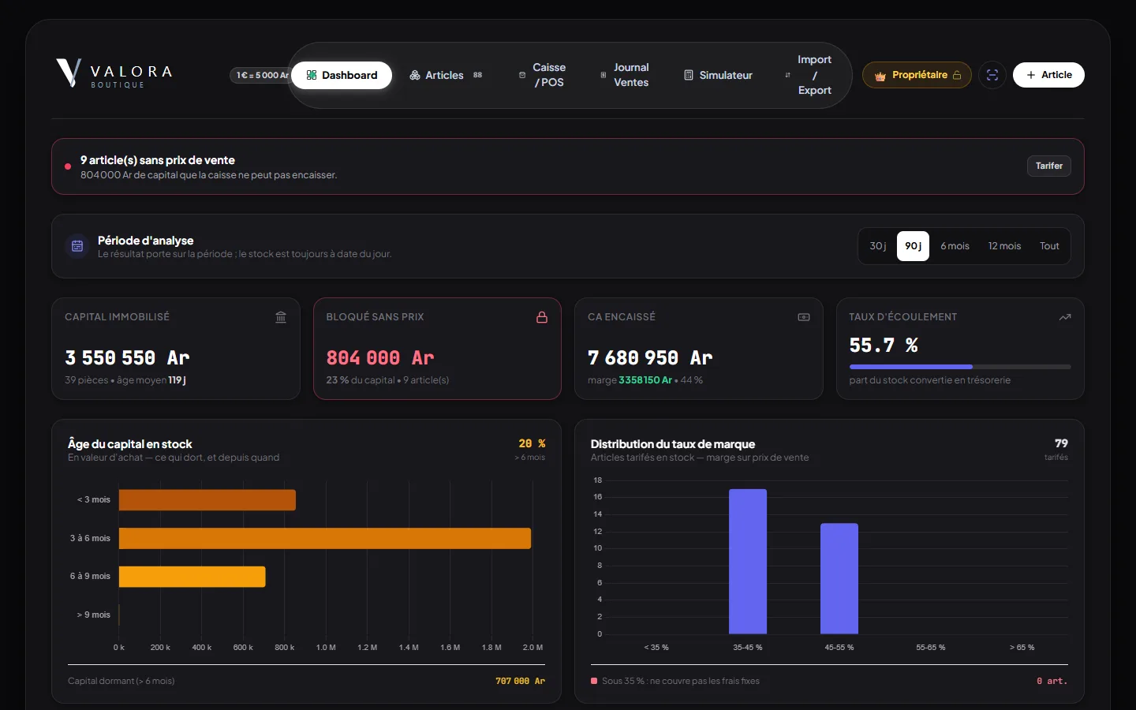Image resolution: width=1136 pixels, height=710 pixels.
Task: Open the Simulateur tab
Action: [718, 75]
